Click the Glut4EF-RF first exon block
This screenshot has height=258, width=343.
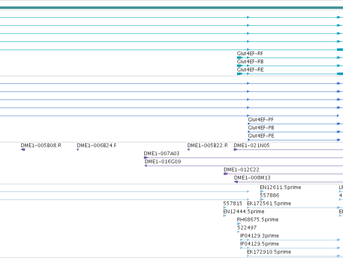[x=240, y=58]
